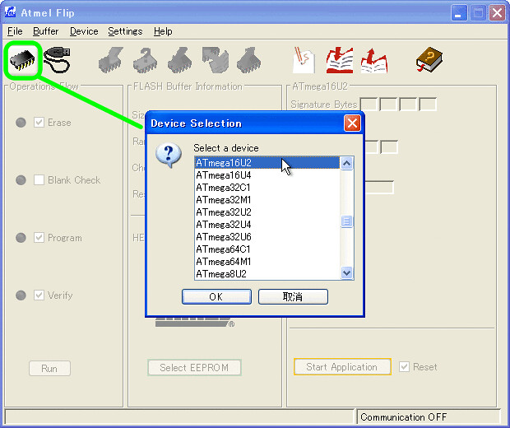Click the chip Select Device icon
The height and width of the screenshot is (428, 510).
click(x=25, y=59)
